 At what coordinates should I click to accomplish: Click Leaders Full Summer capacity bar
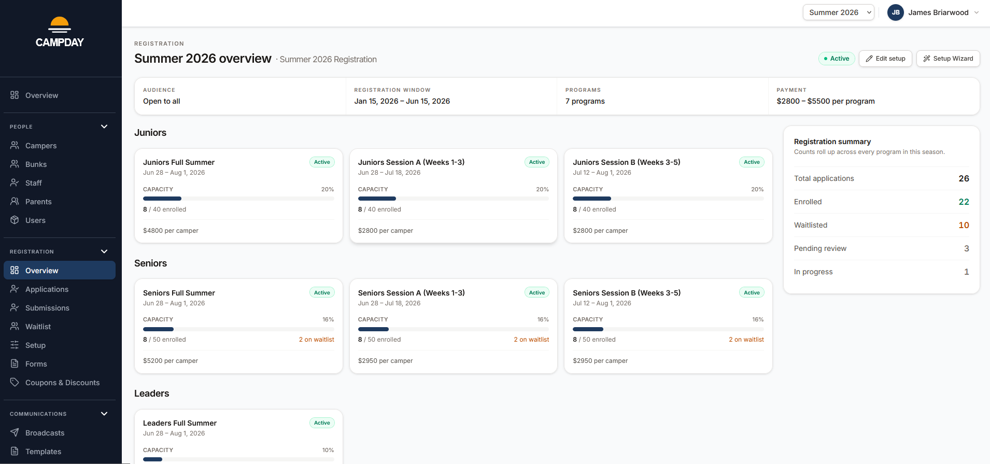pyautogui.click(x=238, y=459)
